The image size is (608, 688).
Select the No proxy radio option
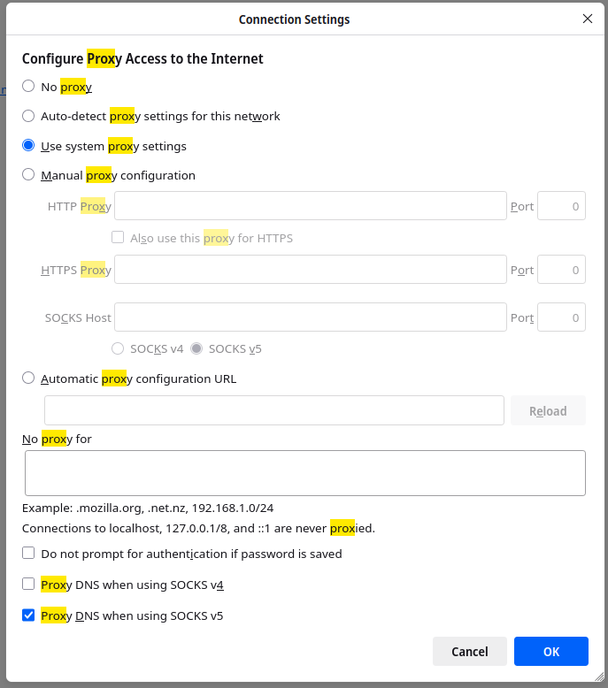coord(29,87)
